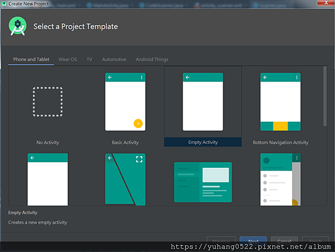Click the Previous button
335x252 pixels.
coord(221,241)
